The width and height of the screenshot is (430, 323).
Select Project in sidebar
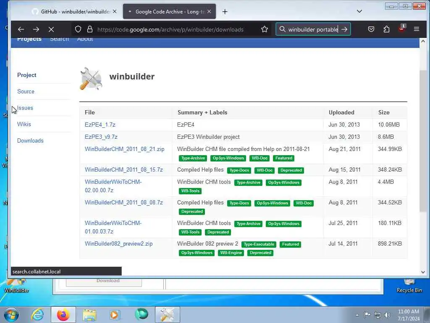click(26, 75)
